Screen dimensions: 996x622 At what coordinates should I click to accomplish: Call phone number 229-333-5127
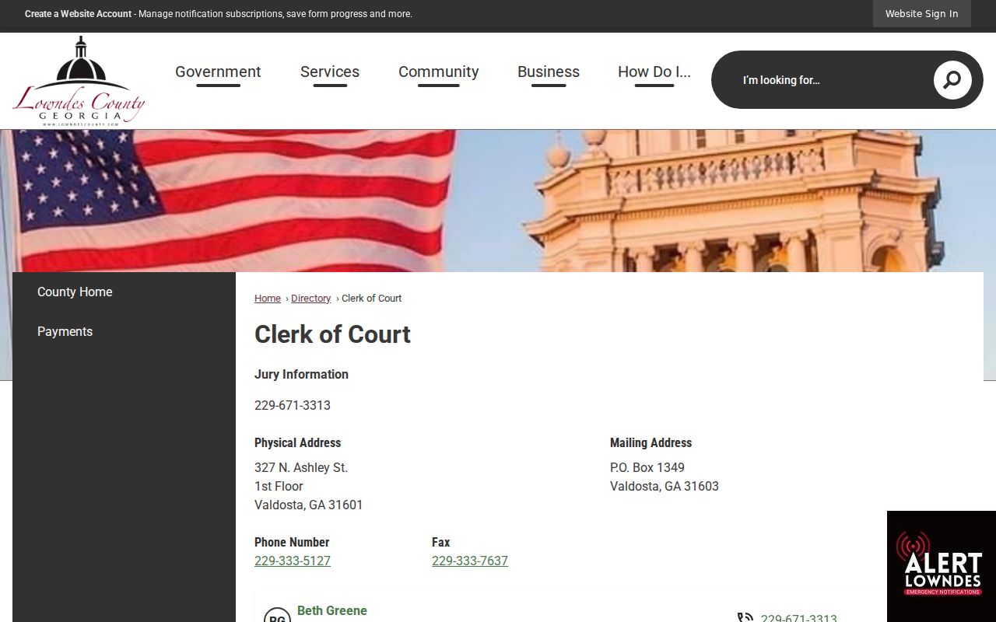pos(293,561)
